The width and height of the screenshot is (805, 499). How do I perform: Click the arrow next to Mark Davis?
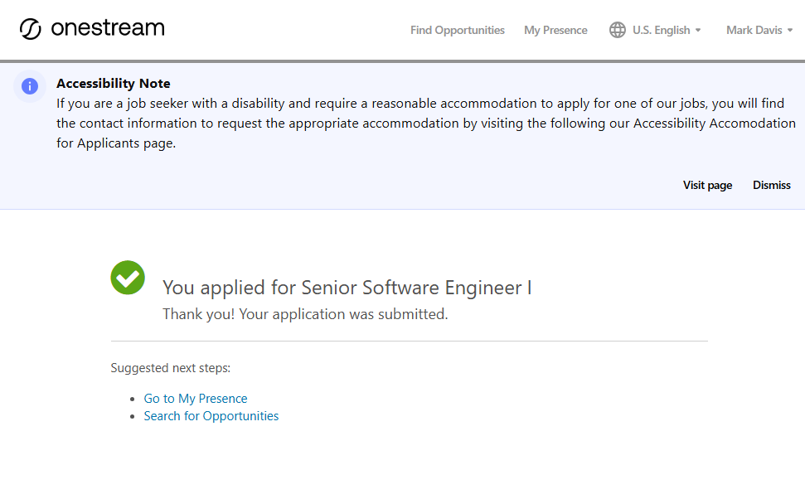790,31
